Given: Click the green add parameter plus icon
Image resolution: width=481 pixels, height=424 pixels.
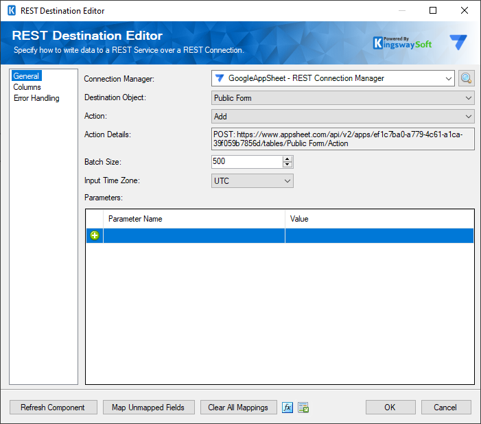Looking at the screenshot, I should tap(95, 235).
